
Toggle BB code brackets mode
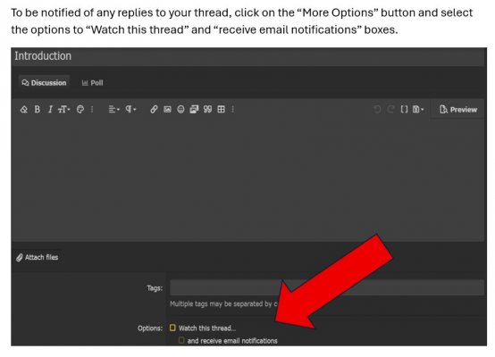(x=404, y=110)
